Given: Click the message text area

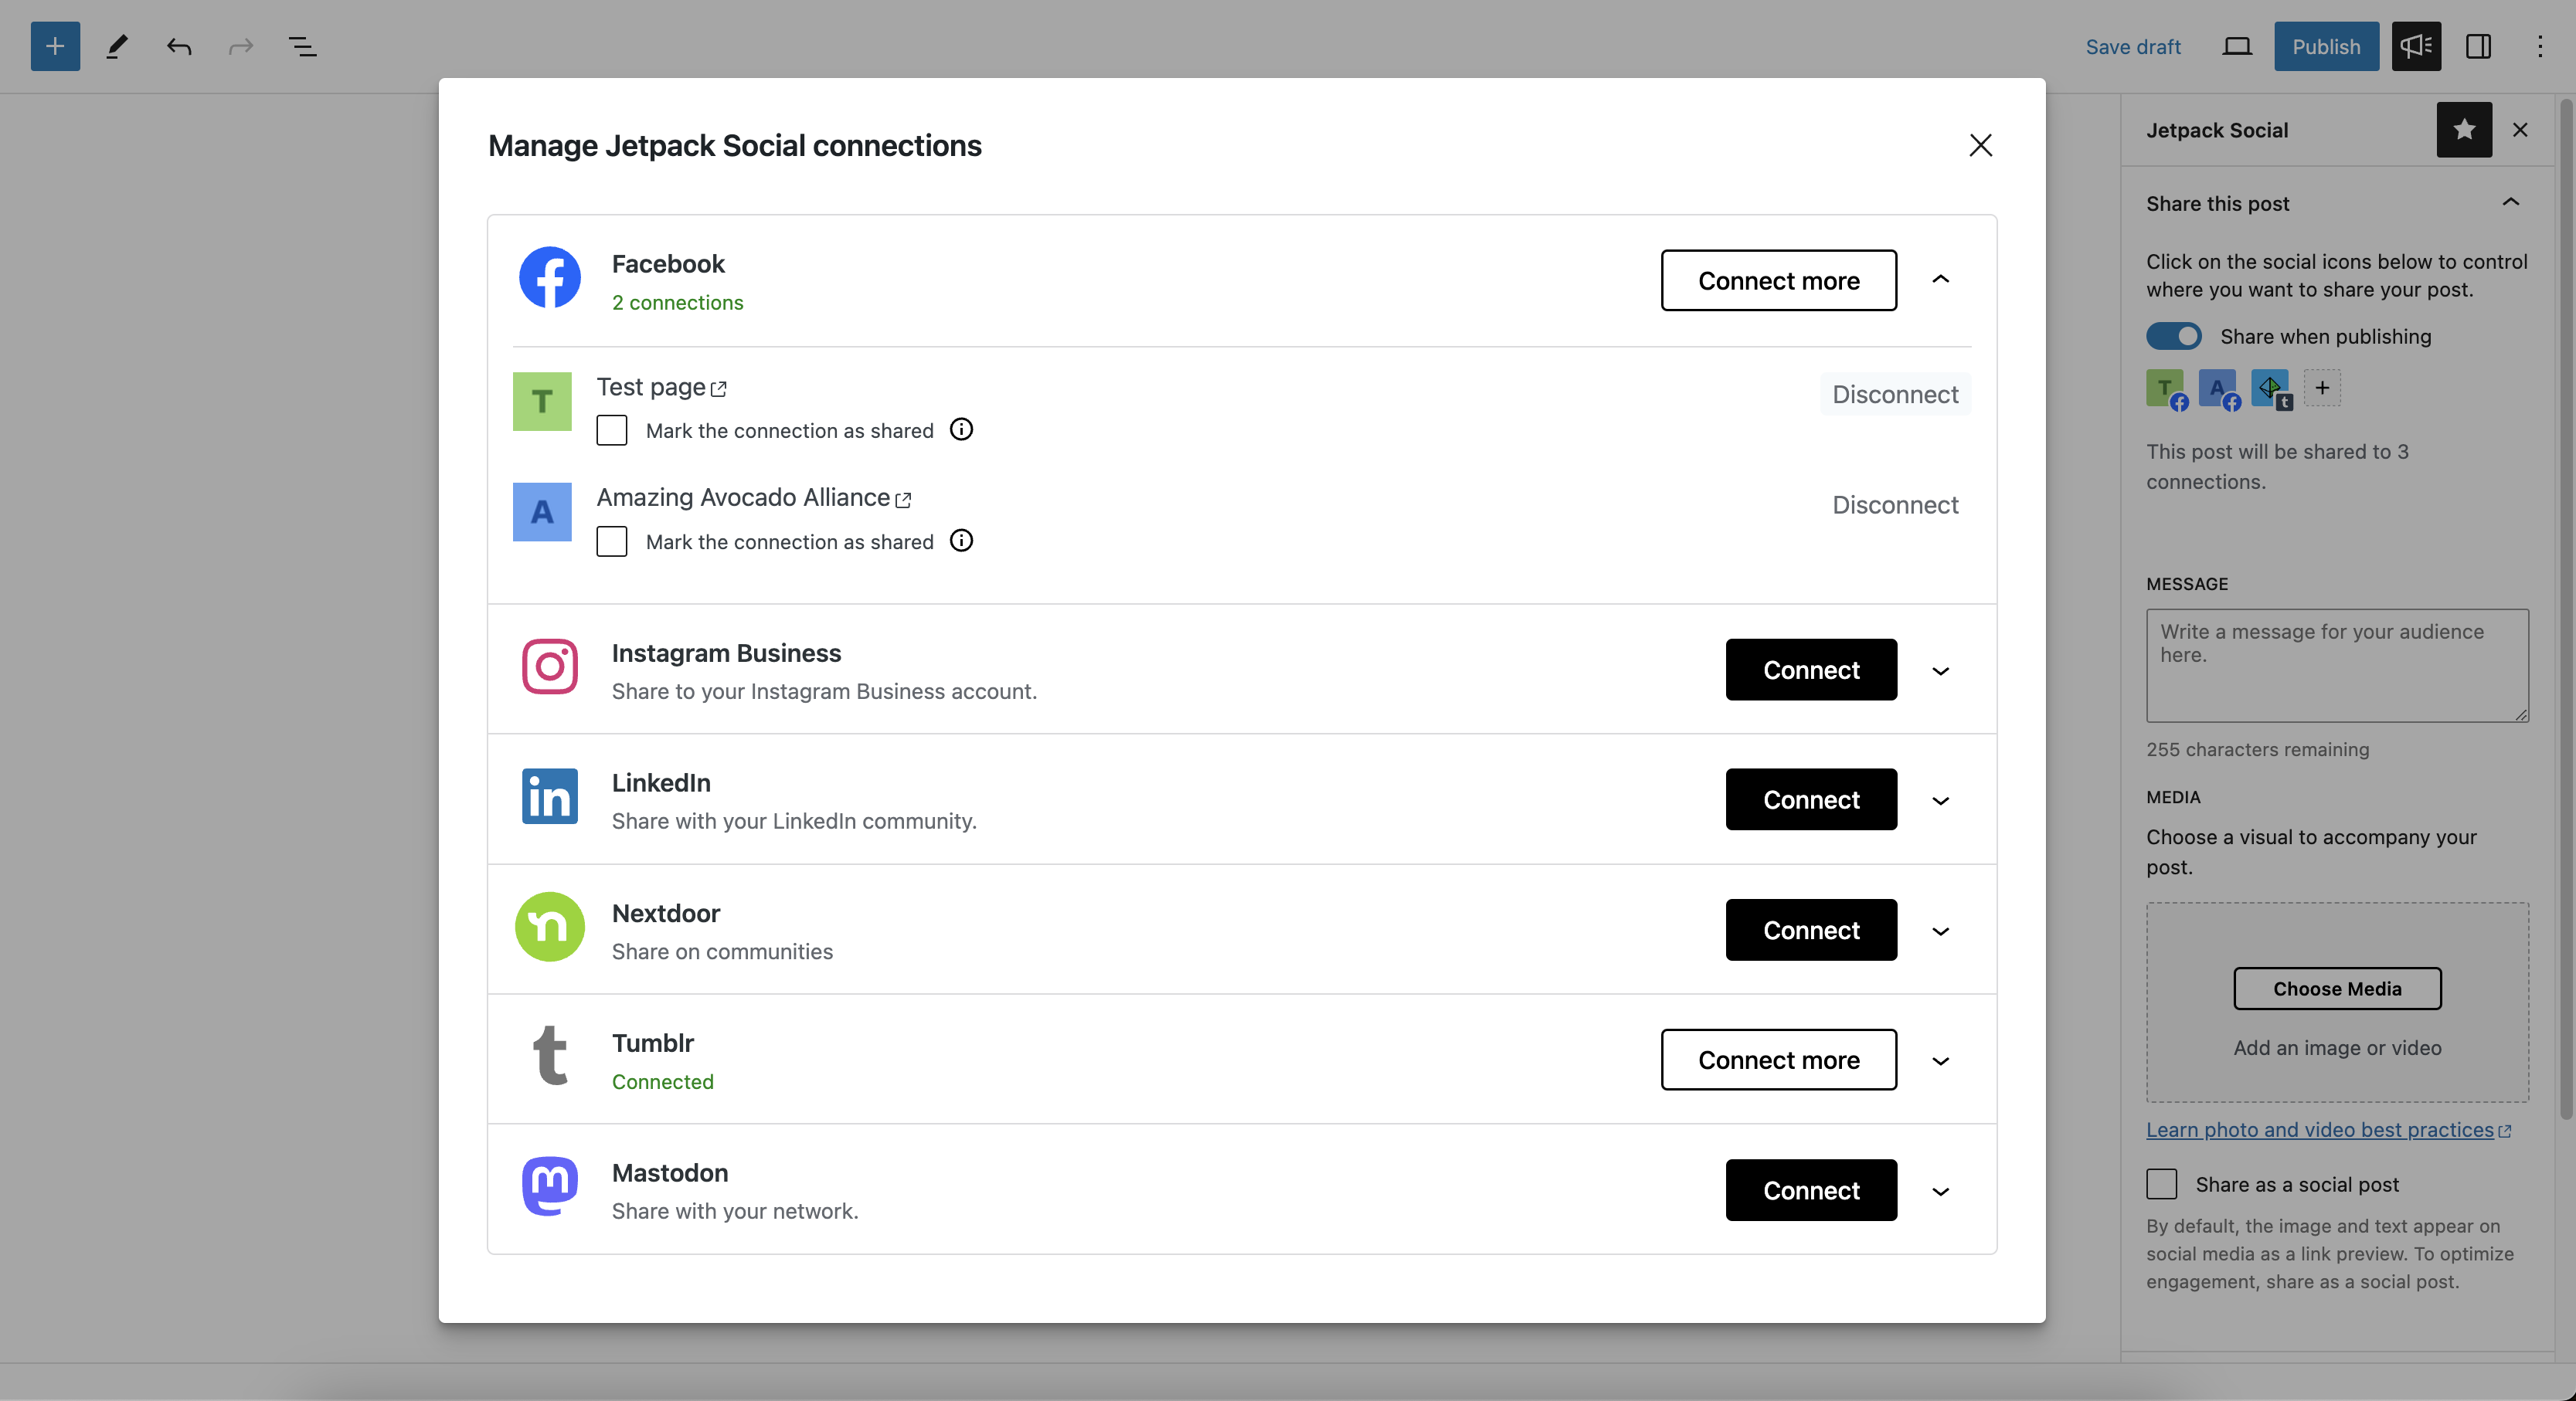Looking at the screenshot, I should [2337, 666].
